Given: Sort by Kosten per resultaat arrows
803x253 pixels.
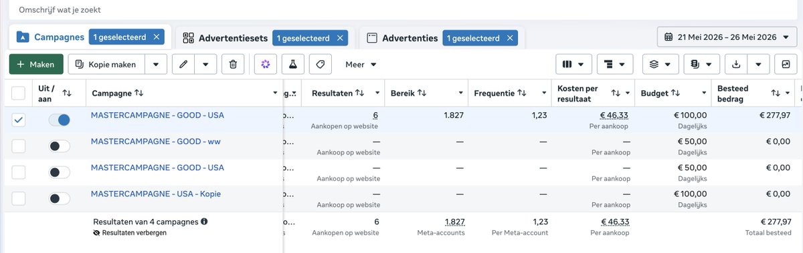Looking at the screenshot, I should click(616, 93).
